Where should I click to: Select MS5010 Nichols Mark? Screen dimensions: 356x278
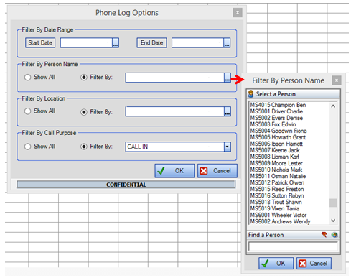pos(276,170)
